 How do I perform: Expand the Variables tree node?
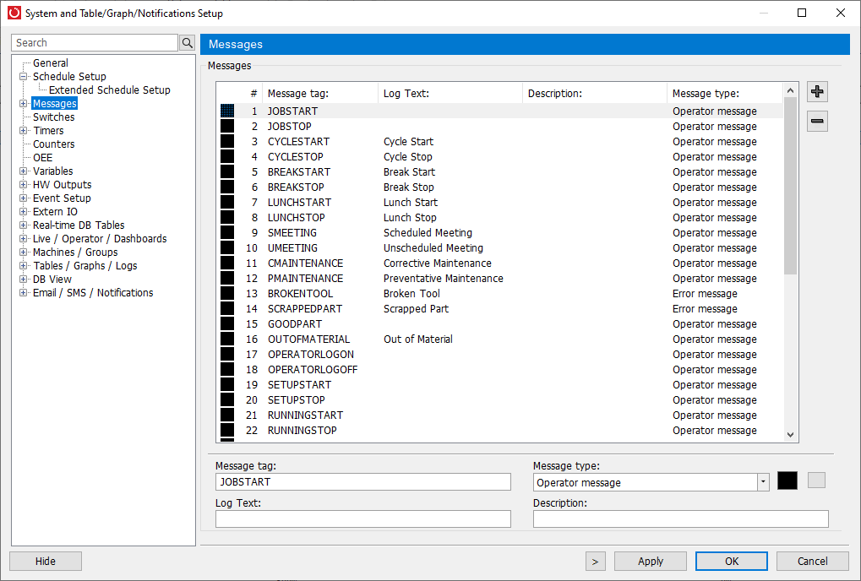pos(23,171)
